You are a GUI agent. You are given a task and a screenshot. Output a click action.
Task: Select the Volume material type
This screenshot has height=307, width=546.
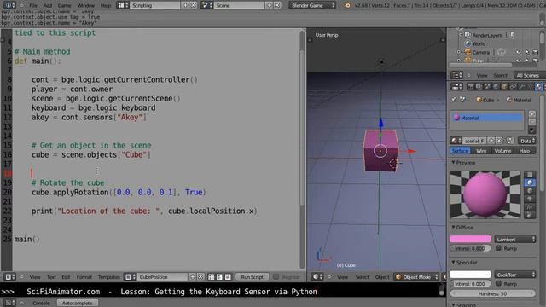click(502, 151)
